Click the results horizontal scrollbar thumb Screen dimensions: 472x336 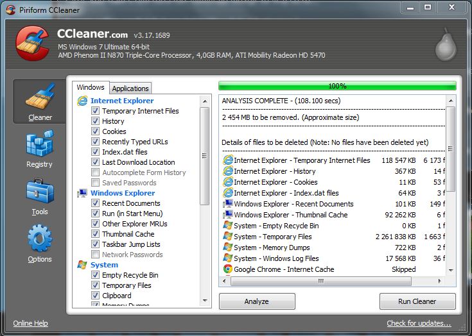click(321, 281)
